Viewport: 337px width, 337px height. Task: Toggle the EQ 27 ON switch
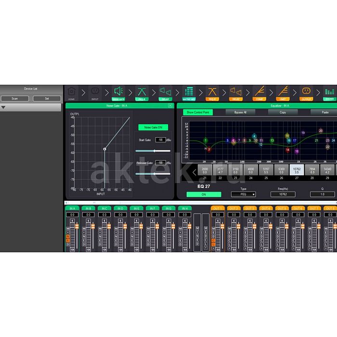204,194
